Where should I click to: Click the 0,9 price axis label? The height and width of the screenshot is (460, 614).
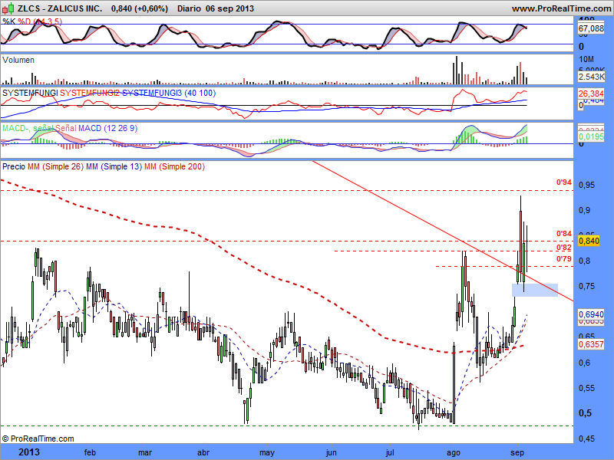point(584,210)
